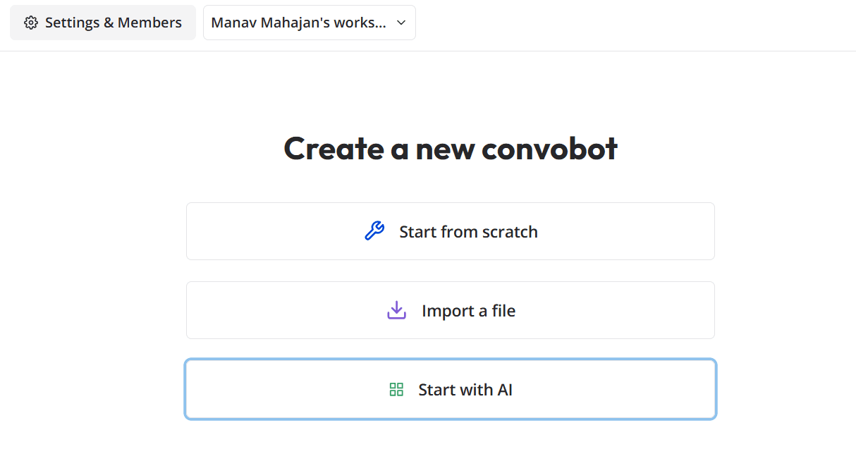Open Settings & Members
This screenshot has width=856, height=473.
pos(103,23)
